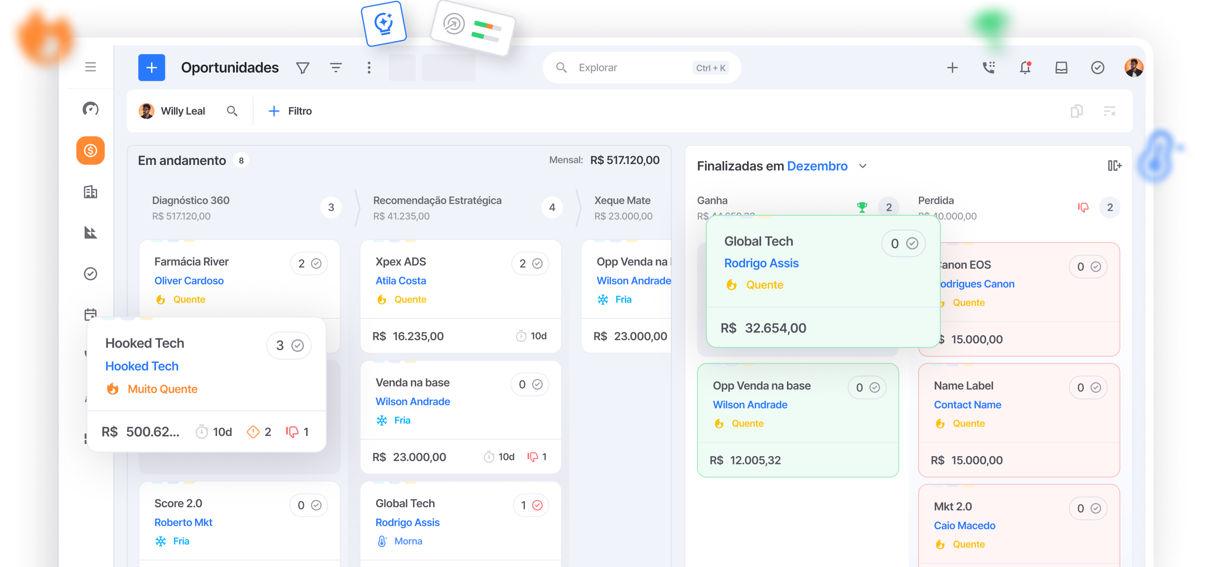Image resolution: width=1213 pixels, height=567 pixels.
Task: Open the companies building icon in sidebar
Action: (x=90, y=192)
